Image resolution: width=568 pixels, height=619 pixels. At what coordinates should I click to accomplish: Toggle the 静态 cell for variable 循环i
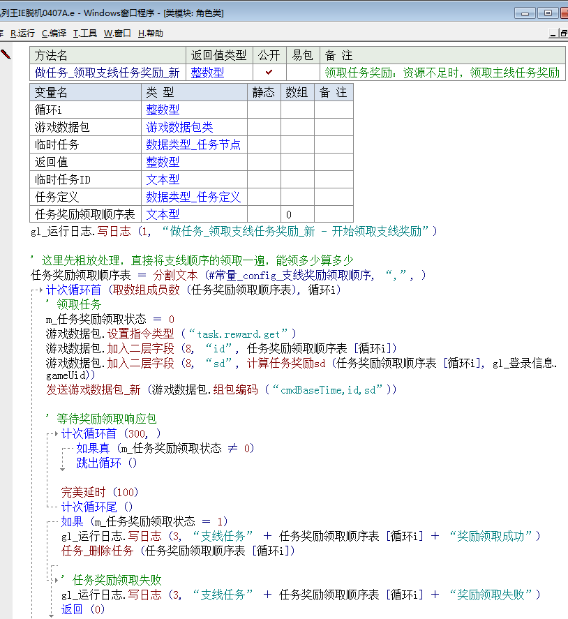[264, 110]
